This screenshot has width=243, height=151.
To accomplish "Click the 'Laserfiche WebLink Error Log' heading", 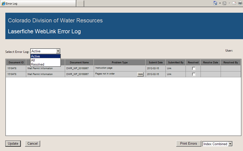I will [44, 32].
